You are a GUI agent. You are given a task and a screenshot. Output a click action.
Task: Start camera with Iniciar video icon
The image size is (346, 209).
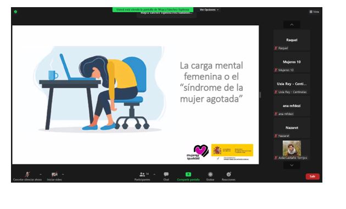(54, 174)
